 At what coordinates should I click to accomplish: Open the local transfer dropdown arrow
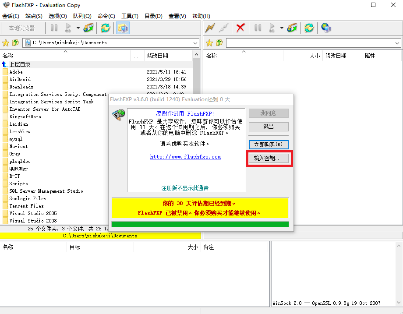78,28
